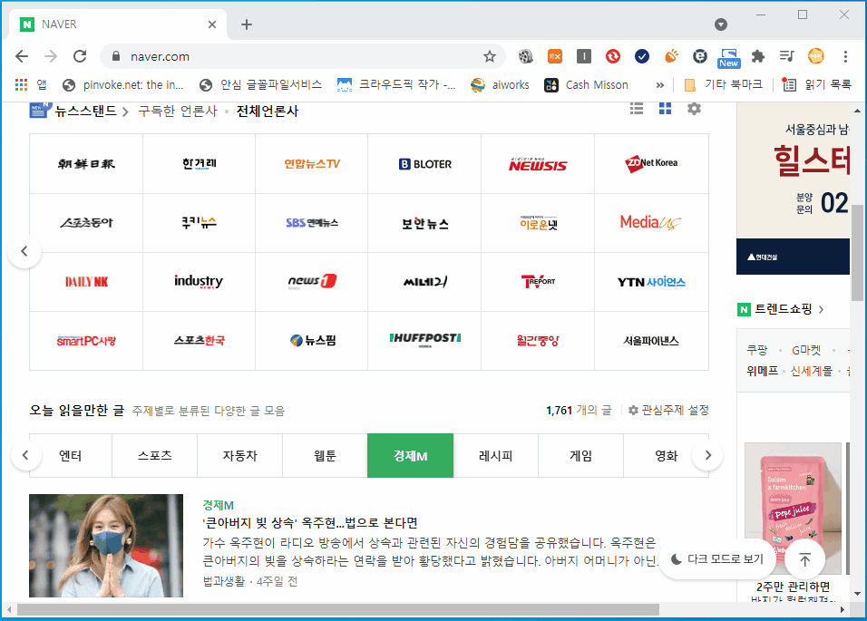
Task: Open 관심주제 설정 link
Action: (x=668, y=410)
